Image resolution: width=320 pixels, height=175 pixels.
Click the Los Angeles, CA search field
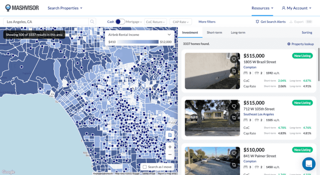pos(46,22)
